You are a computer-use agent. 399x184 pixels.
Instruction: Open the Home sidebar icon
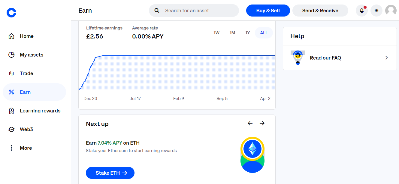[11, 36]
